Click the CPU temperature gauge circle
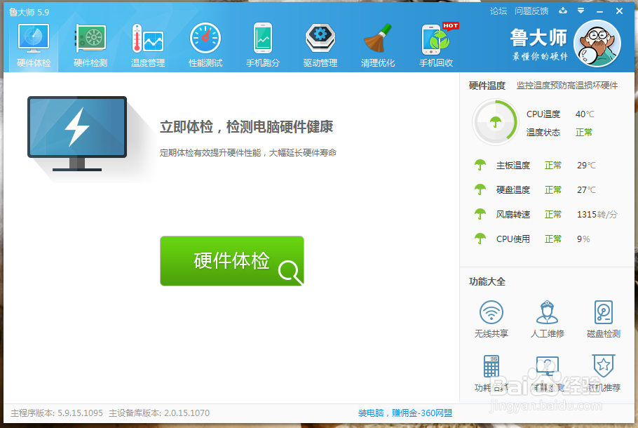This screenshot has width=638, height=428. click(x=495, y=122)
